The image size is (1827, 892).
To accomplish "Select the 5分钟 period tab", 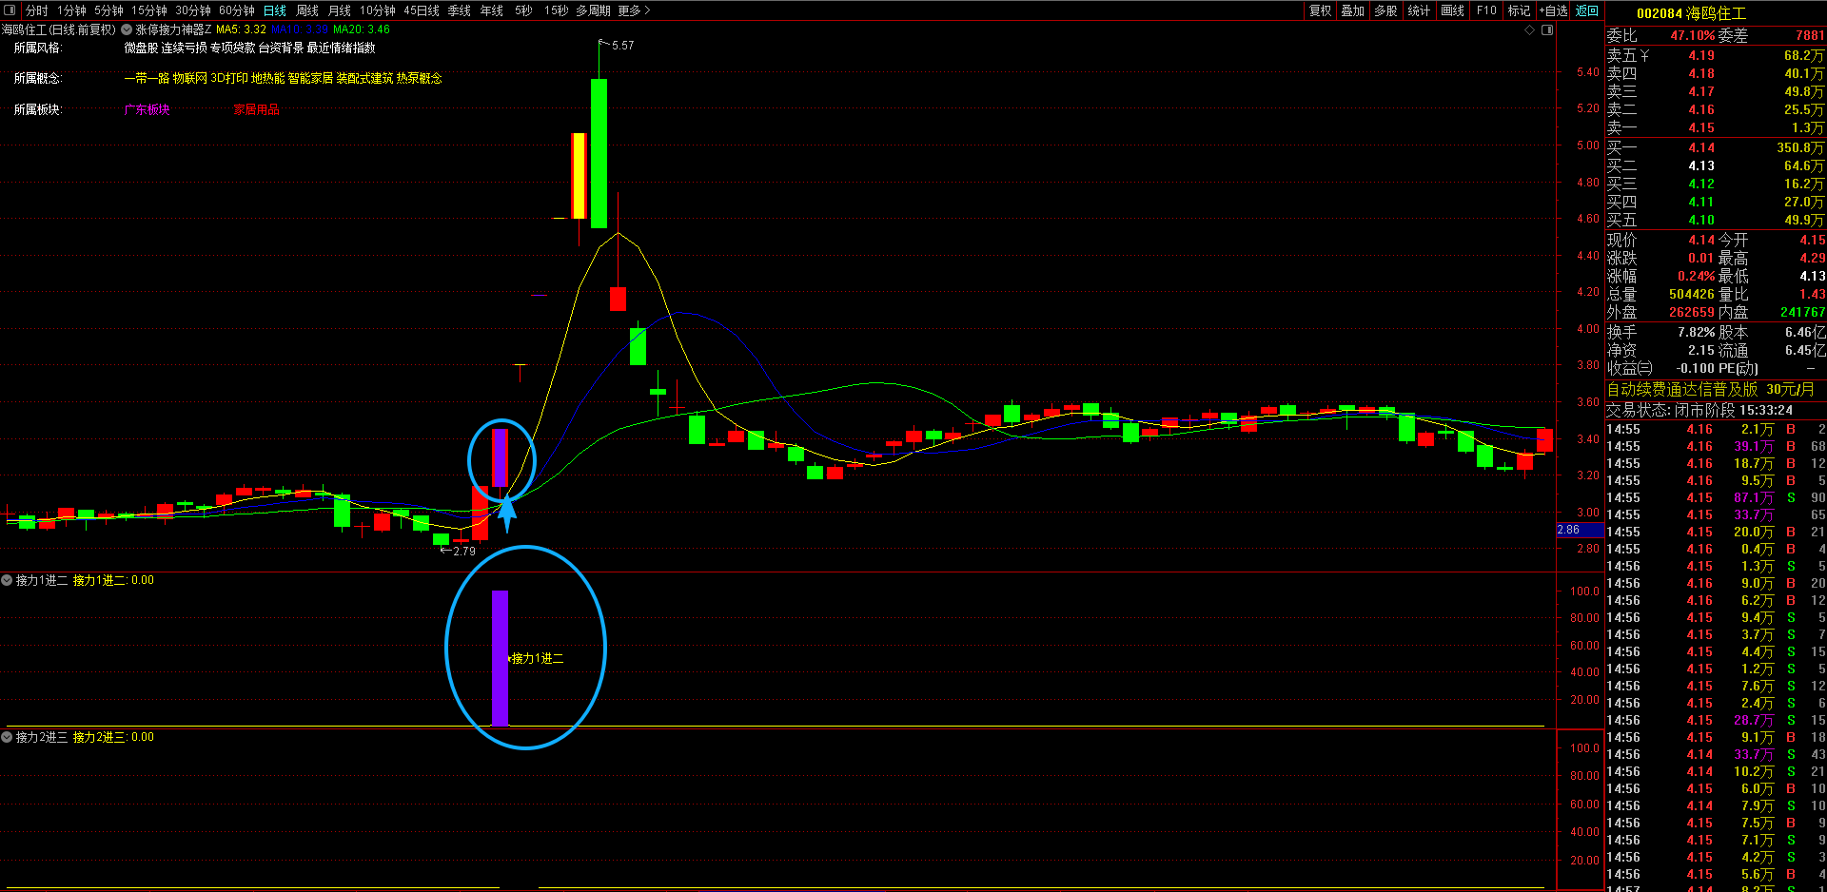I will click(x=108, y=10).
